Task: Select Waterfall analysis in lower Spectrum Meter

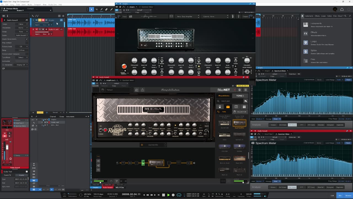Action: pos(320,187)
